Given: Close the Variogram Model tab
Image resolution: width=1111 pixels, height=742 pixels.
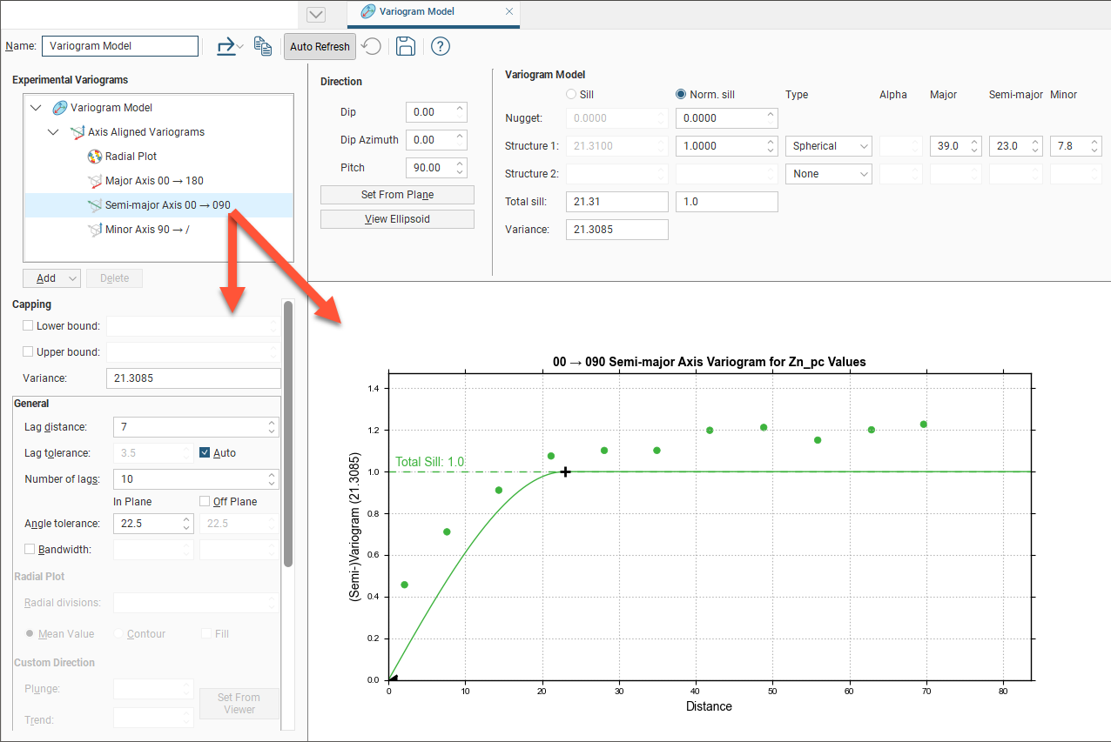Looking at the screenshot, I should click(x=508, y=12).
